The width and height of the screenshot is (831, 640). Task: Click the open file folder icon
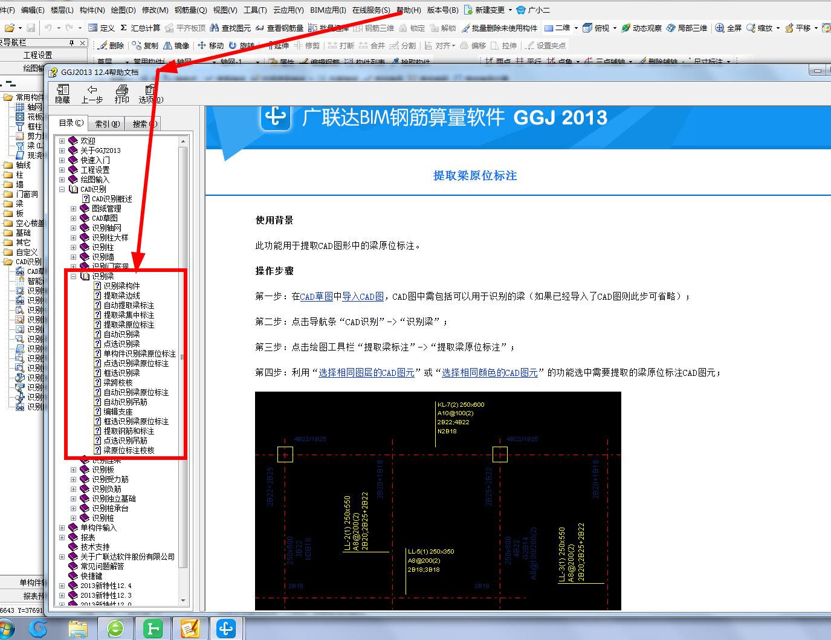9,28
